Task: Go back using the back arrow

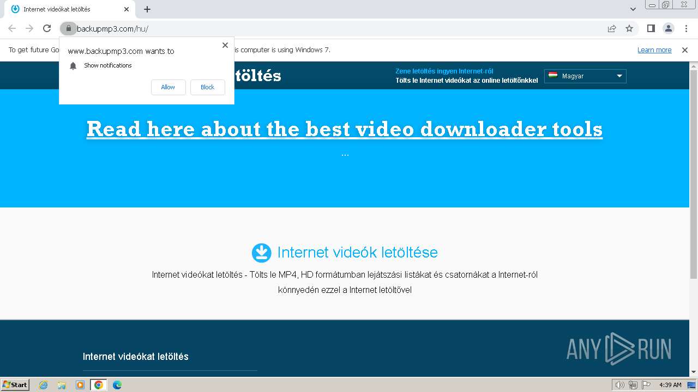Action: (x=12, y=28)
